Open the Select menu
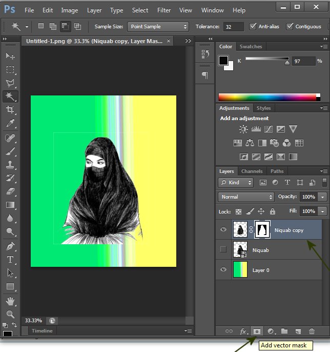This screenshot has height=352, width=330. click(x=140, y=10)
